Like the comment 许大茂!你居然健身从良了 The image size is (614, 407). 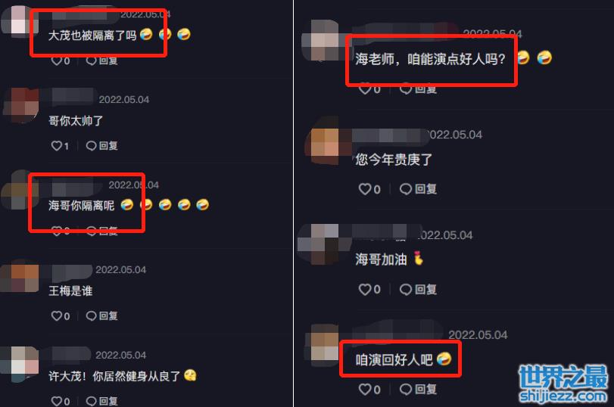tap(61, 401)
